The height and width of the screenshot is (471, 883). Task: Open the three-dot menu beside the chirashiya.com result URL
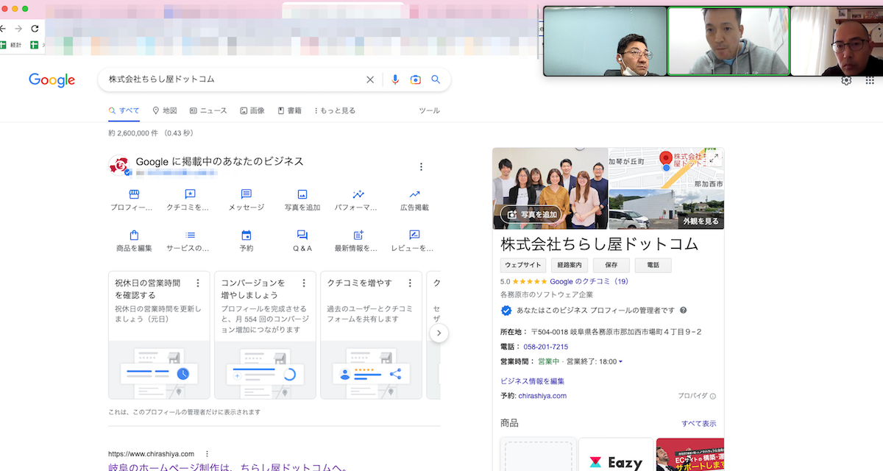[x=207, y=454]
